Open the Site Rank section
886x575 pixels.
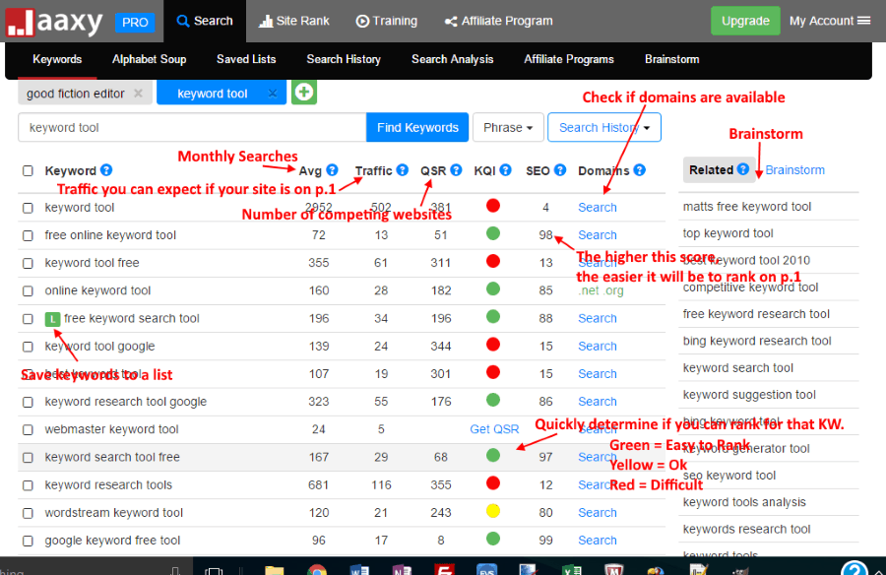tap(293, 21)
